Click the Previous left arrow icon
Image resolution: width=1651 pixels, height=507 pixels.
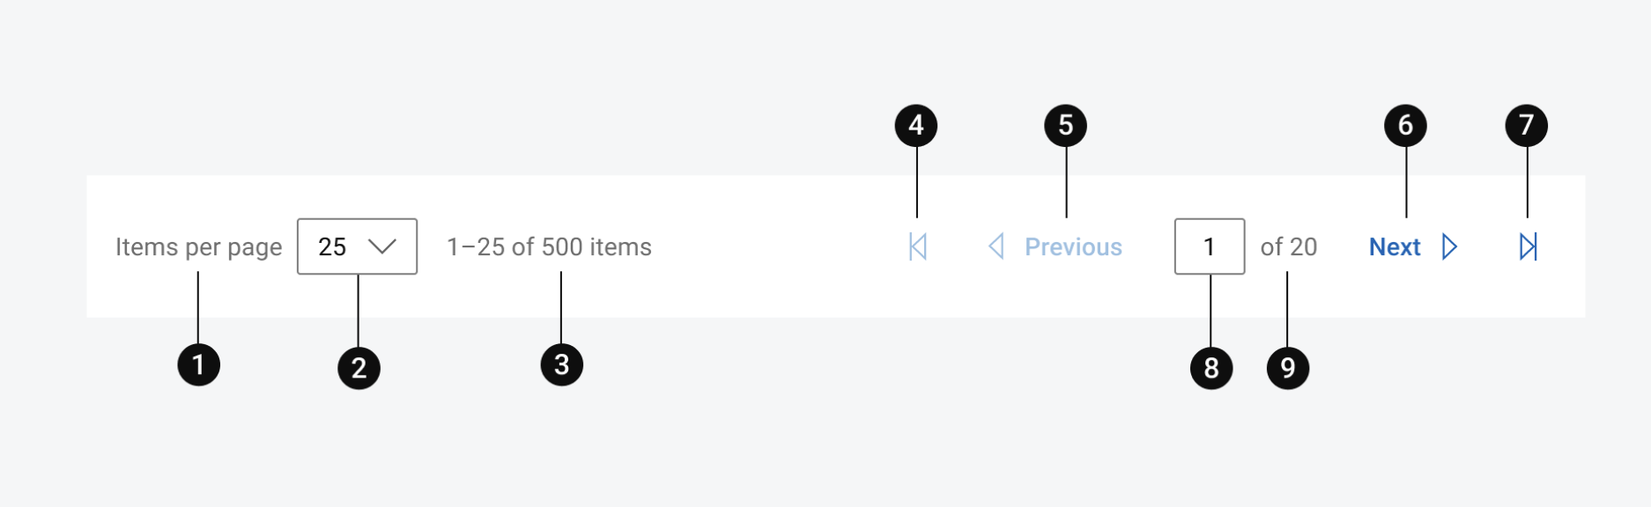tap(996, 246)
